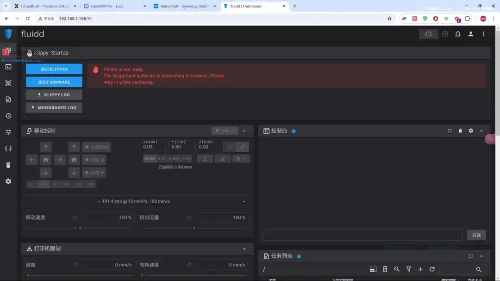
Task: Collapse the 控制台 panel
Action: (x=481, y=131)
